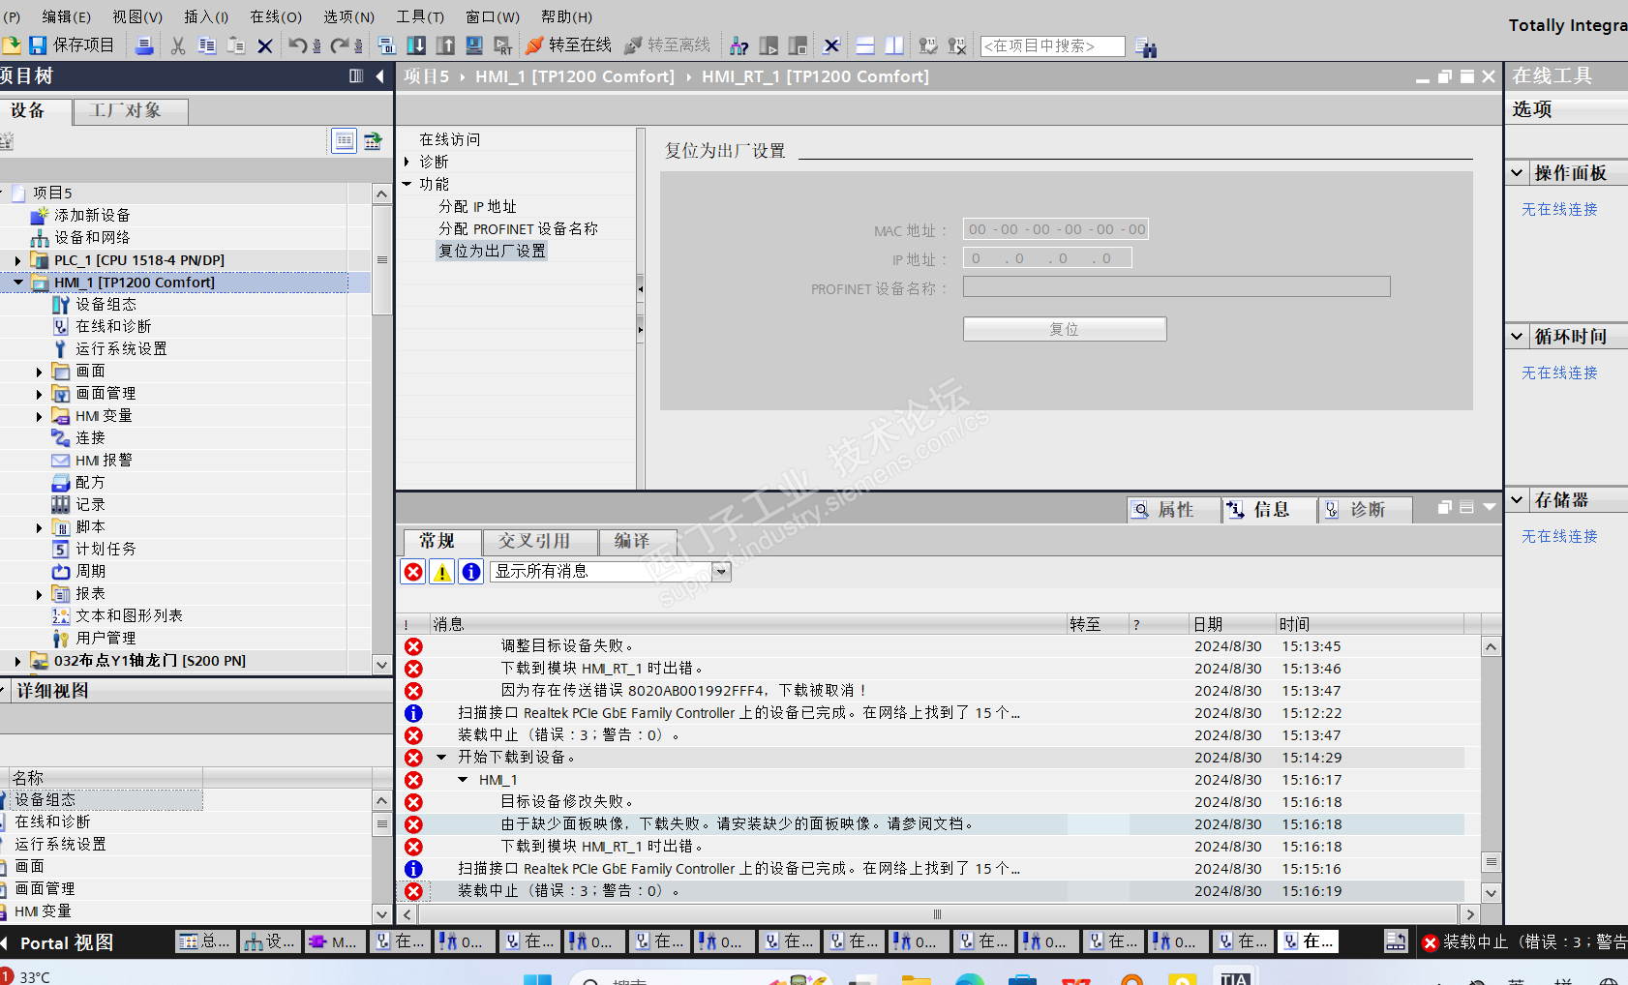Click the Print icon in the toolbar
The height and width of the screenshot is (985, 1628).
[144, 45]
